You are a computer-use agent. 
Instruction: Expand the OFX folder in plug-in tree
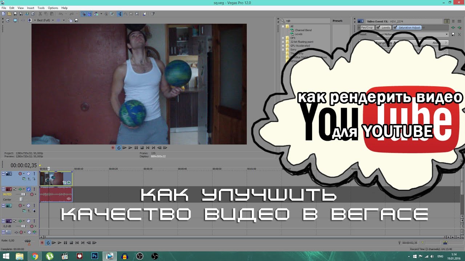coord(283,38)
